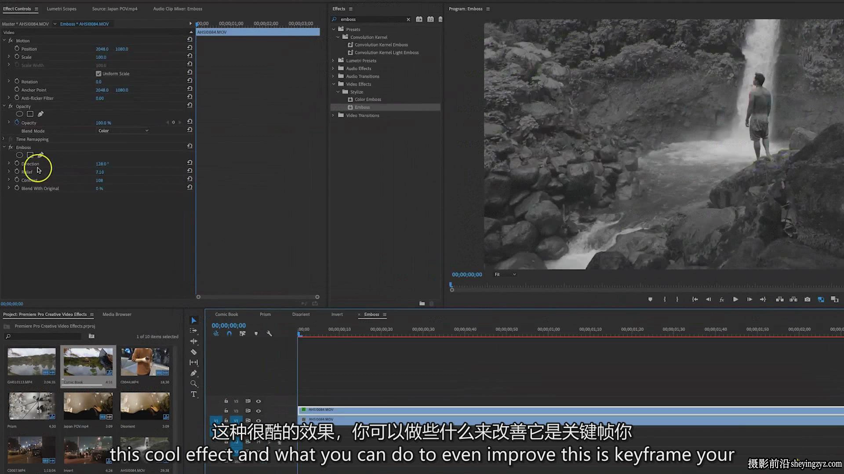Select Convolution Kernel Light Emboss preset
Image resolution: width=844 pixels, height=474 pixels.
point(386,53)
